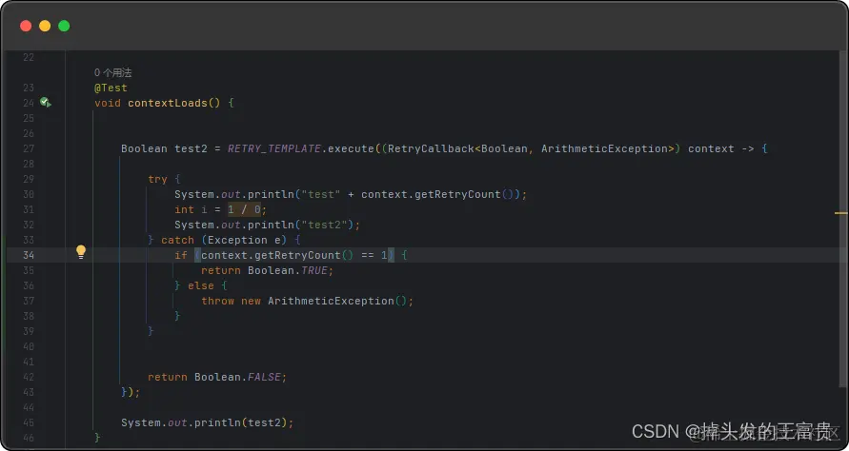Click the int keyword on line 31

pyautogui.click(x=184, y=209)
